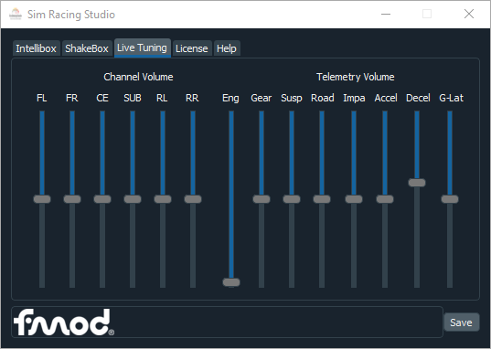Minimize the Sim Racing Studio window
This screenshot has width=491, height=349.
point(386,14)
